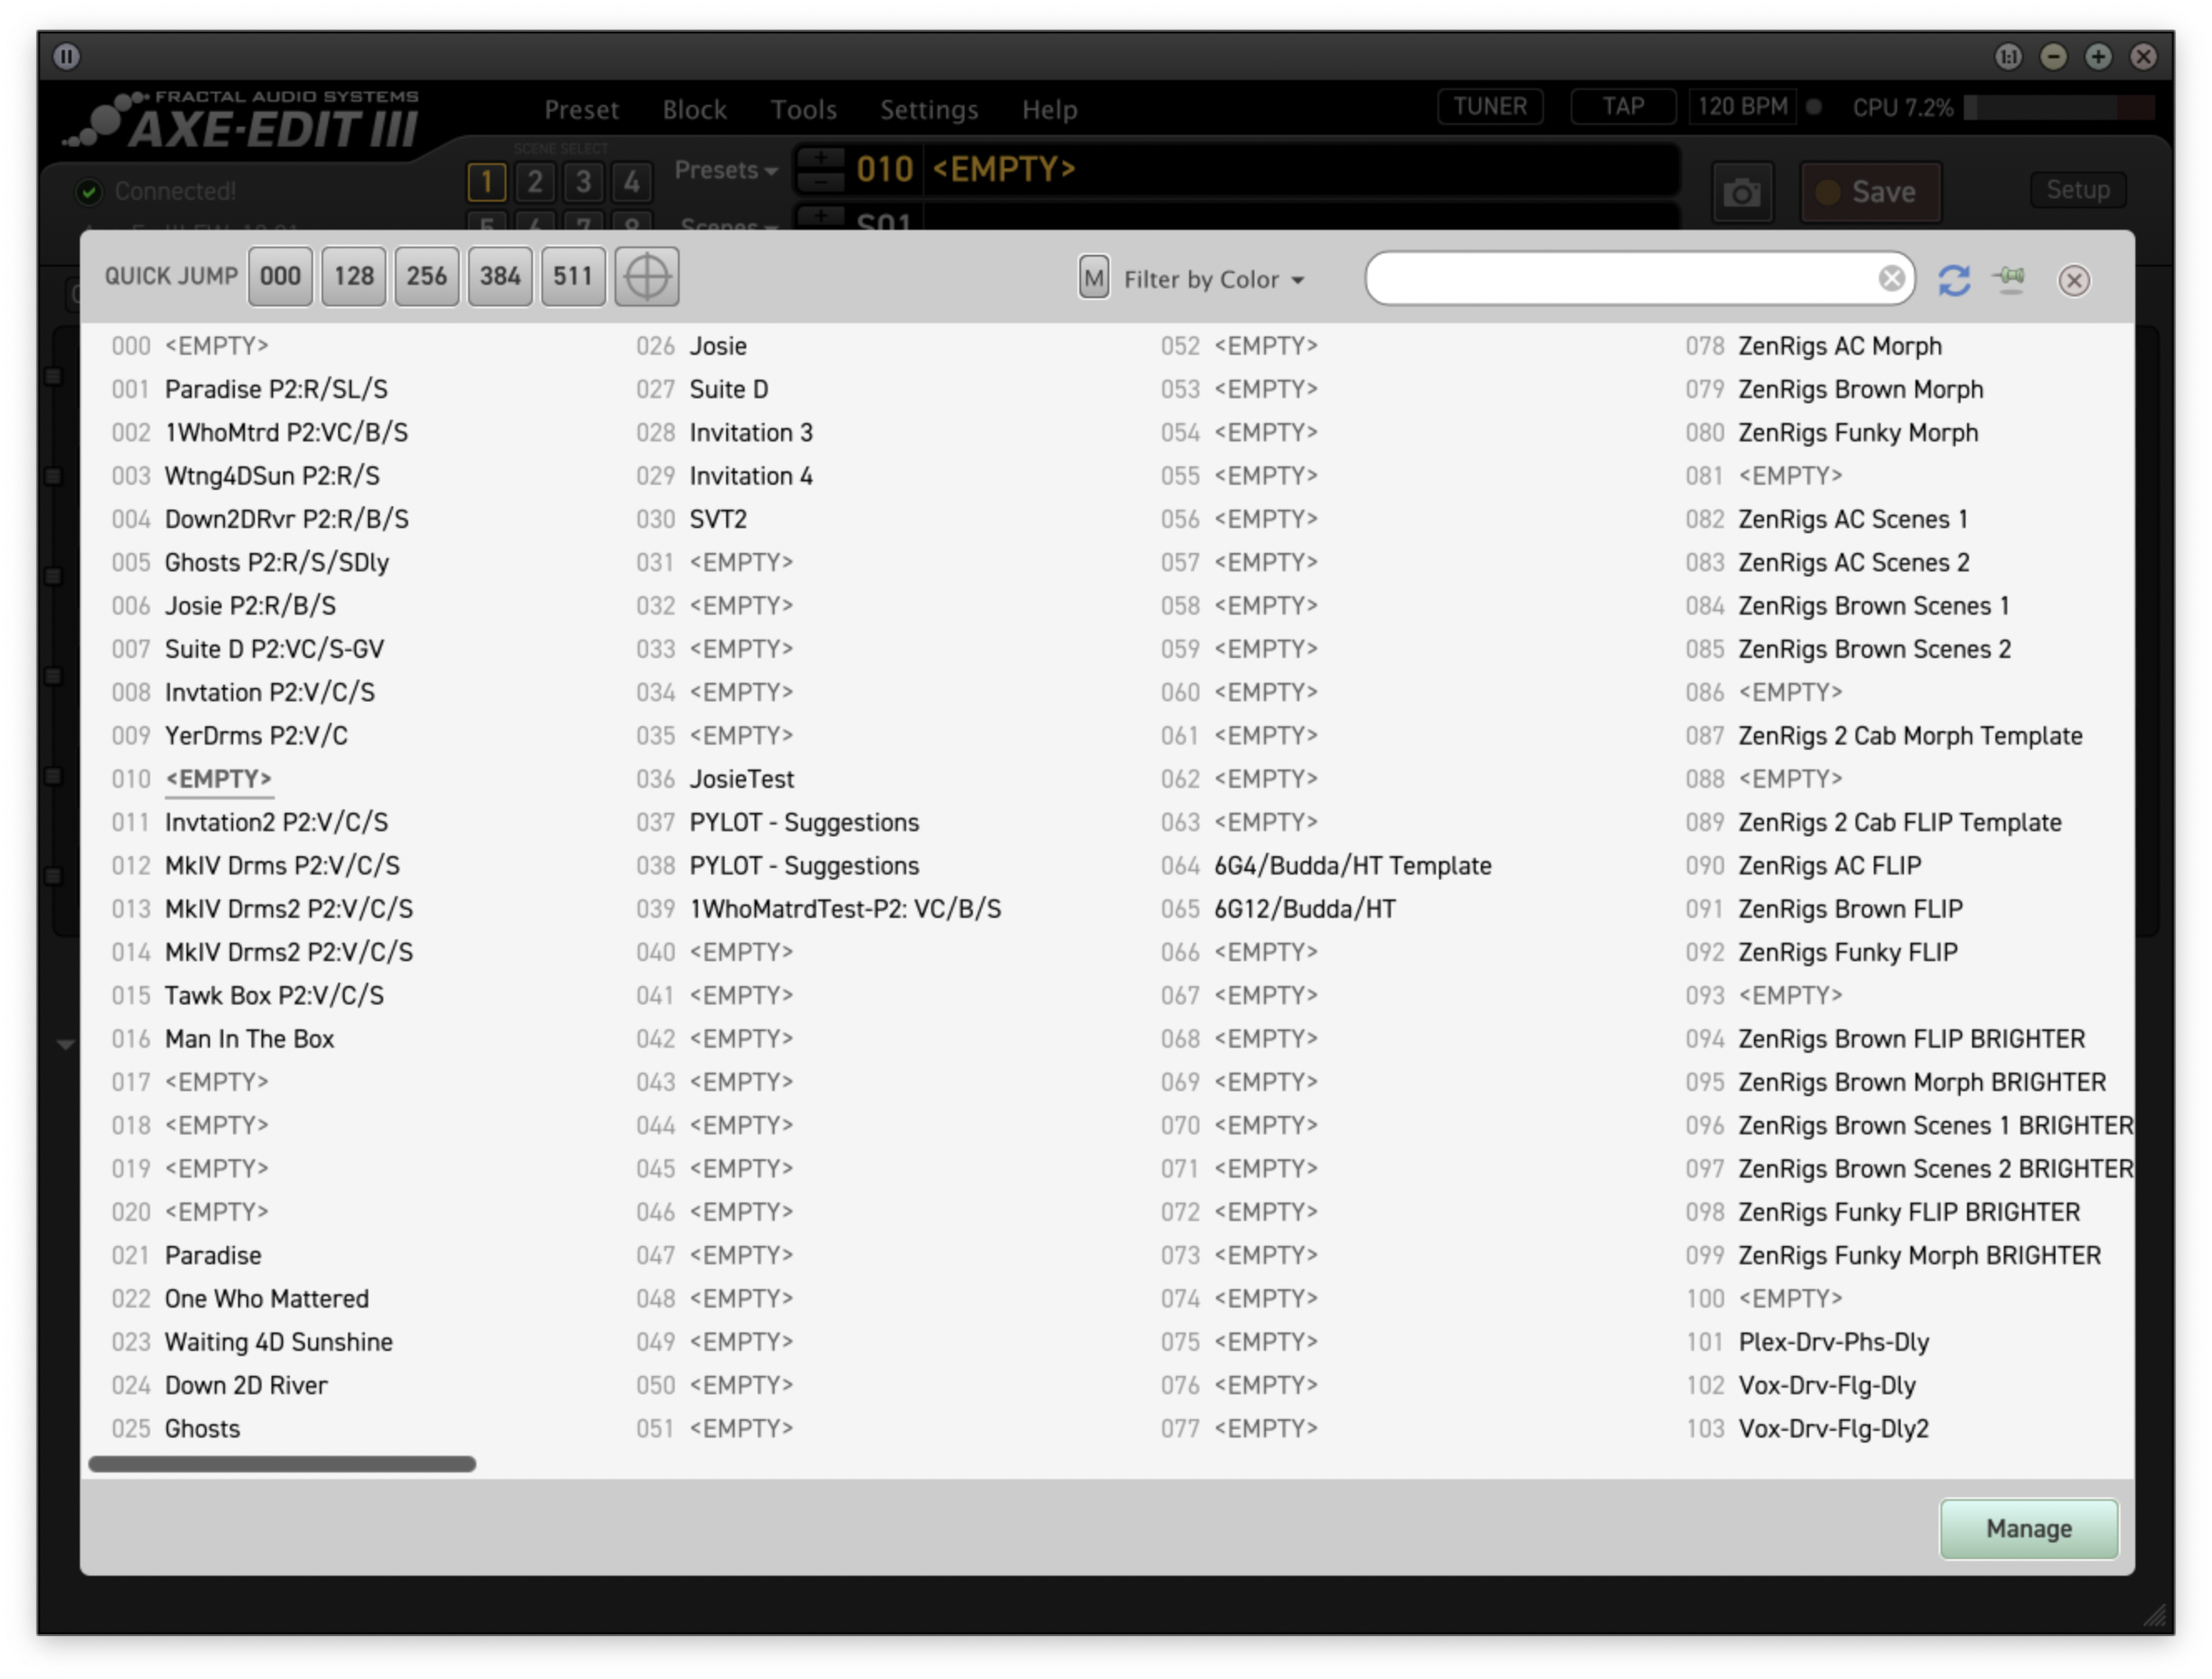Open the Help menu
This screenshot has height=1679, width=2212.
point(1049,110)
